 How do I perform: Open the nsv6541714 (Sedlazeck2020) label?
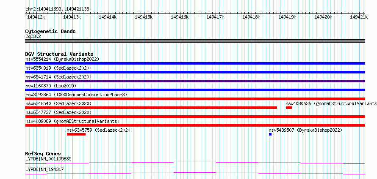(x=58, y=77)
